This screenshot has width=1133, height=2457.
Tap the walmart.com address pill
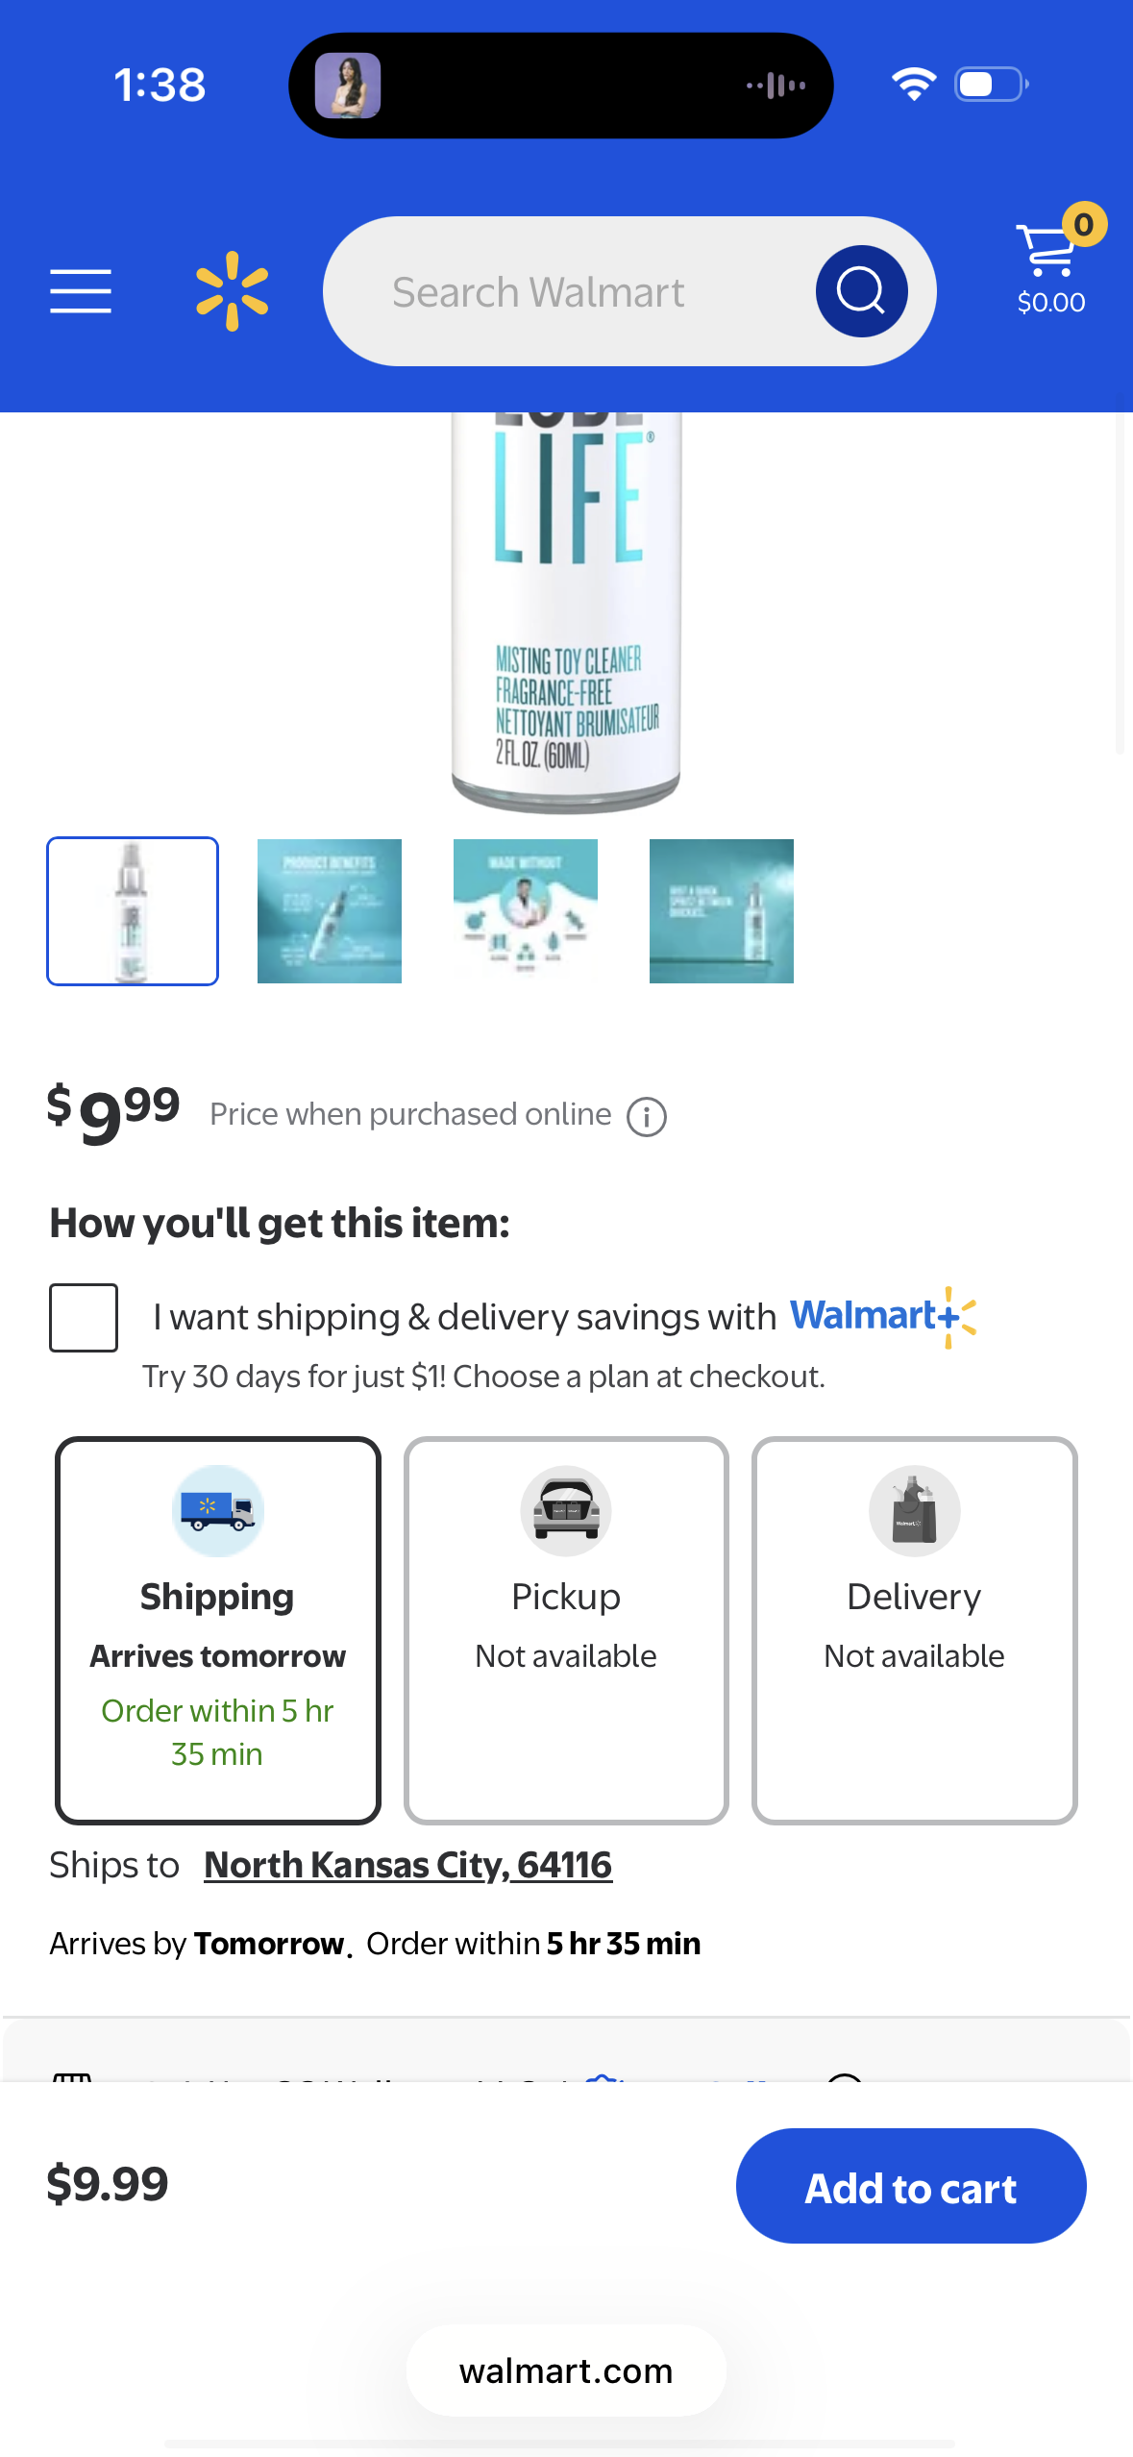click(566, 2370)
